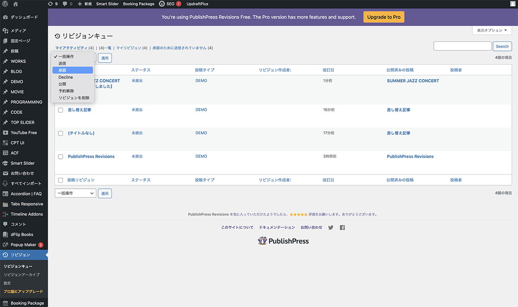Tick the checkbox beside (タイトルなし)

coord(60,133)
